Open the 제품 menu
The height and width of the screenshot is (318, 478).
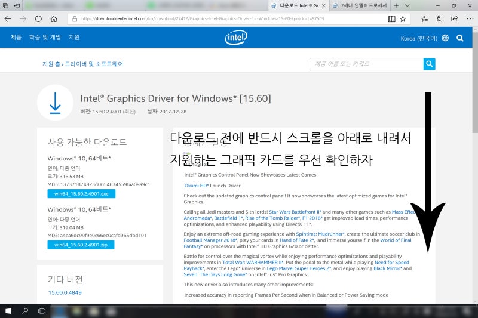(16, 38)
